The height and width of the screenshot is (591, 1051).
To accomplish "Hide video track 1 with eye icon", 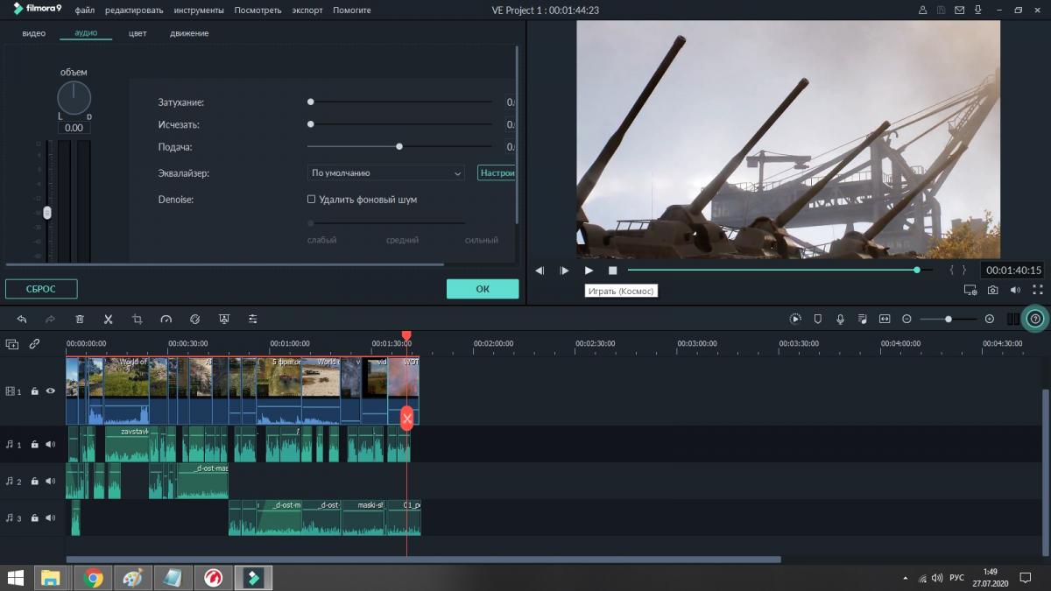I will [x=50, y=391].
